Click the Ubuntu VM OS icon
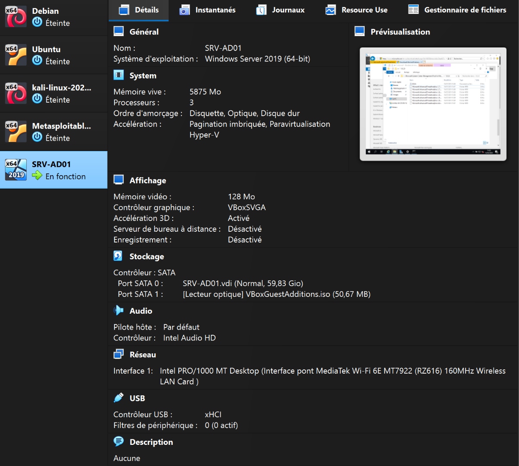 pos(16,55)
